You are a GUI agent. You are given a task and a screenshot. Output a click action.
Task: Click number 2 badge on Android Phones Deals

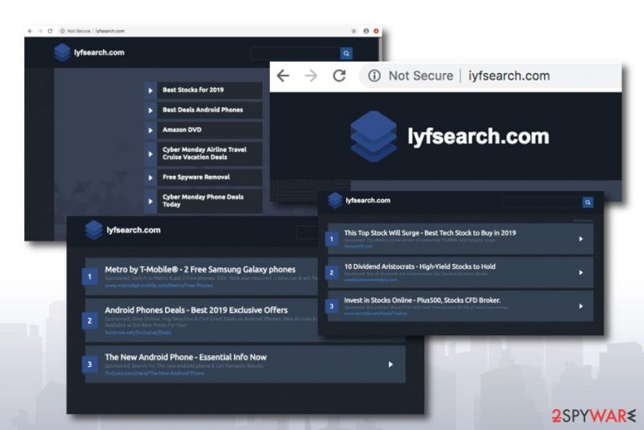90,321
